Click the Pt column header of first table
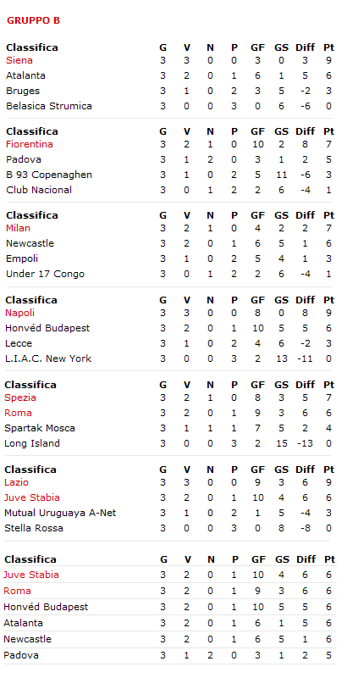The width and height of the screenshot is (347, 678). point(329,47)
